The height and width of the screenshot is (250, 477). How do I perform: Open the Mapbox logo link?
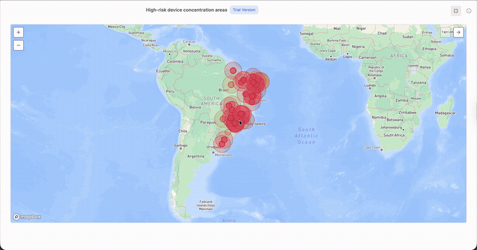[27, 217]
